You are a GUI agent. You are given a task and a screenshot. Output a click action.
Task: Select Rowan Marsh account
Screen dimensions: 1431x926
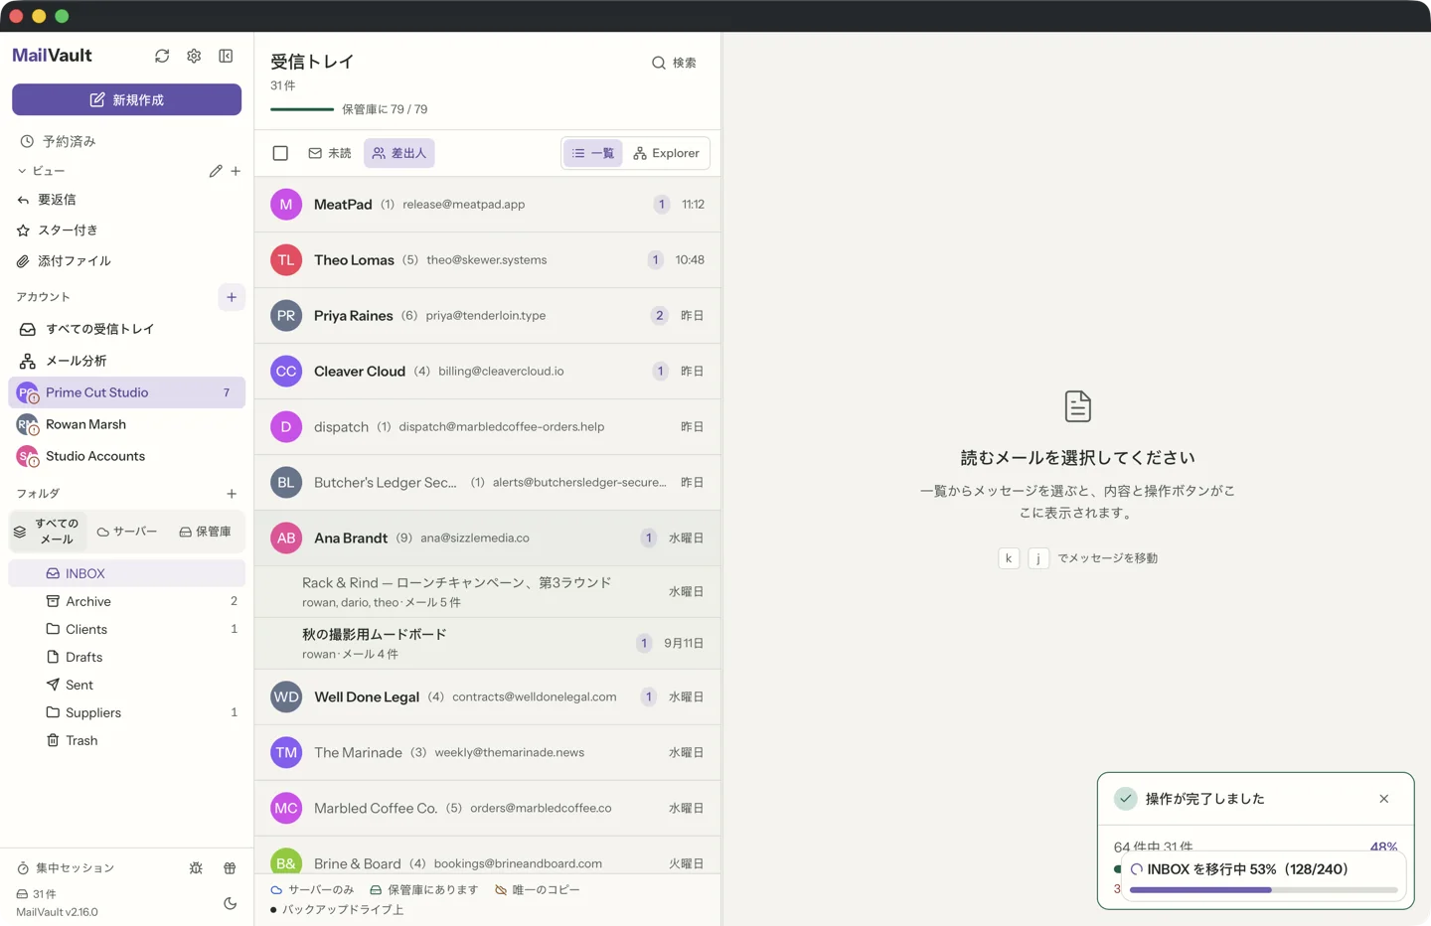pyautogui.click(x=126, y=424)
